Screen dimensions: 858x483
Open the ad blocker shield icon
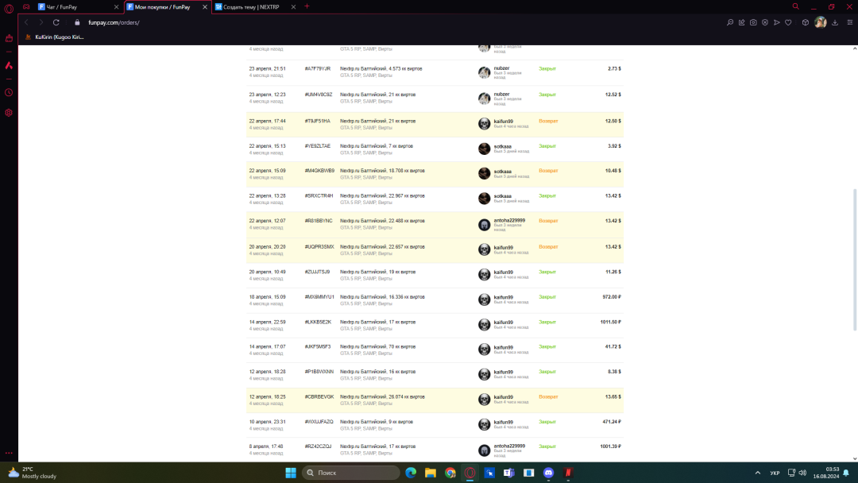(765, 22)
